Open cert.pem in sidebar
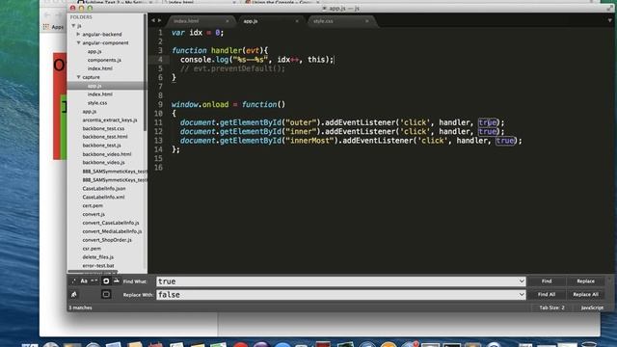The width and height of the screenshot is (617, 347). pos(93,205)
